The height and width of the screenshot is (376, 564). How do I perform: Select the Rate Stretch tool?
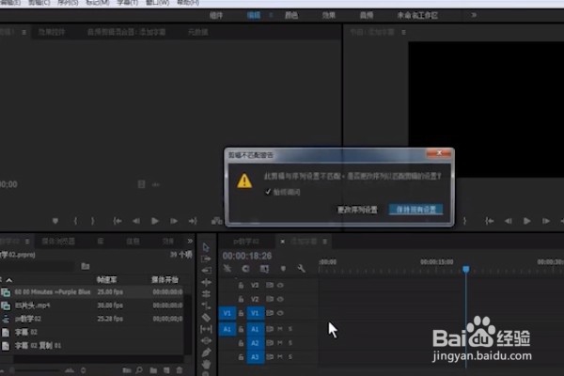coord(206,305)
